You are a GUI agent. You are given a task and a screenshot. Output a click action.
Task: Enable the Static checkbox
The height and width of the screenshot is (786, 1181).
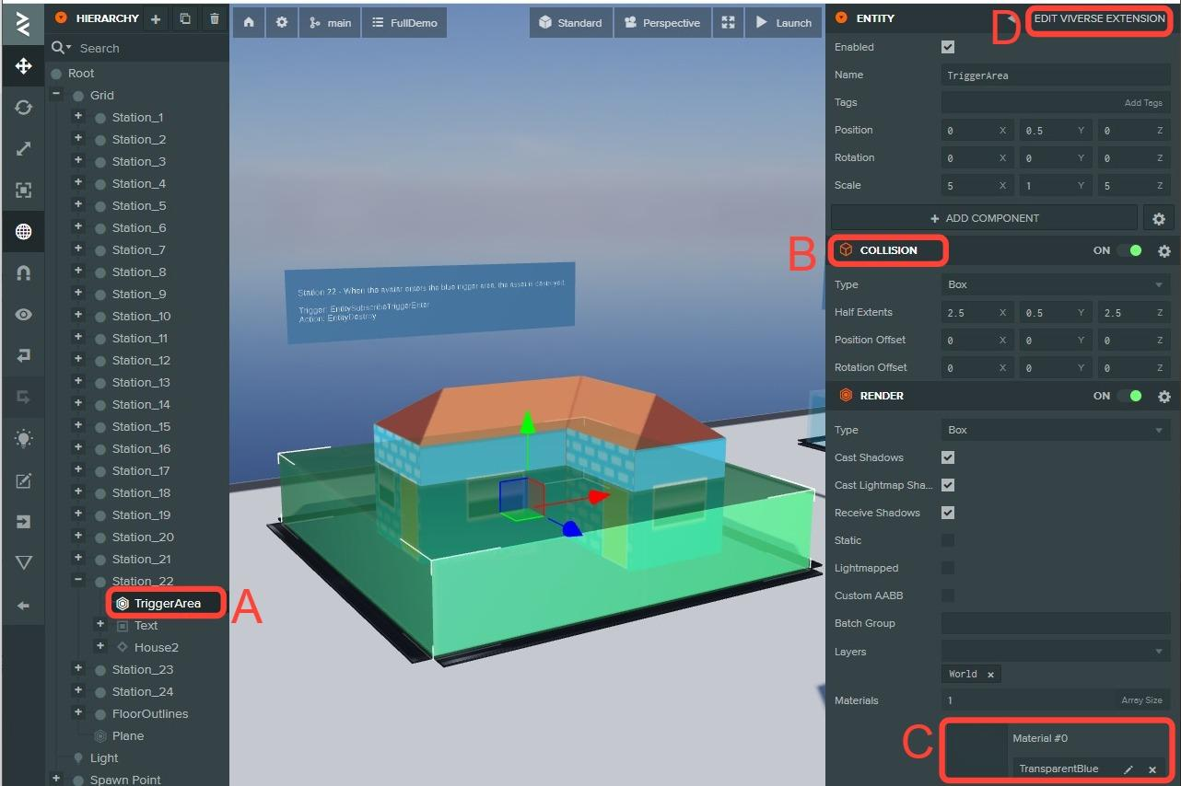[x=948, y=540]
